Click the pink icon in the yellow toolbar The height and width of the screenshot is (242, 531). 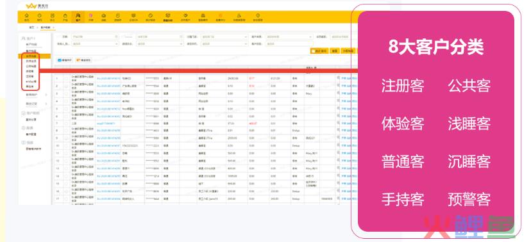click(x=91, y=15)
